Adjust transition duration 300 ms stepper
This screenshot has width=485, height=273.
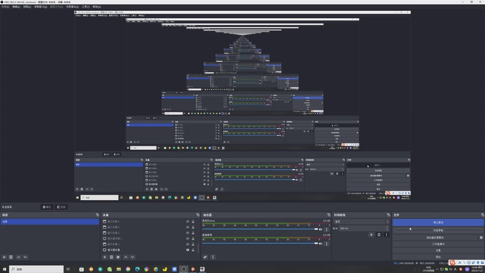pos(387,228)
